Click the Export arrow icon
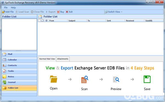Screen dimensions: 165x102 click(47, 12)
